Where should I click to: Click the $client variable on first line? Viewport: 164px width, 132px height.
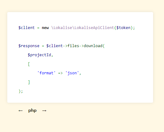(x=26, y=28)
